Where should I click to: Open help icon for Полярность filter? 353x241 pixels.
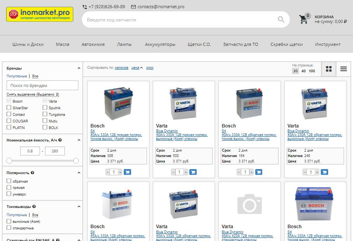(33, 173)
